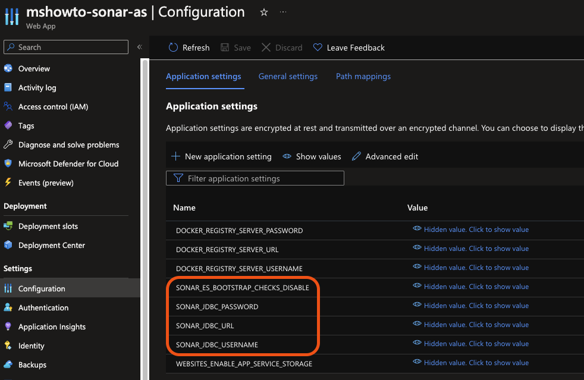Open the Tags page
This screenshot has height=380, width=584.
click(26, 125)
